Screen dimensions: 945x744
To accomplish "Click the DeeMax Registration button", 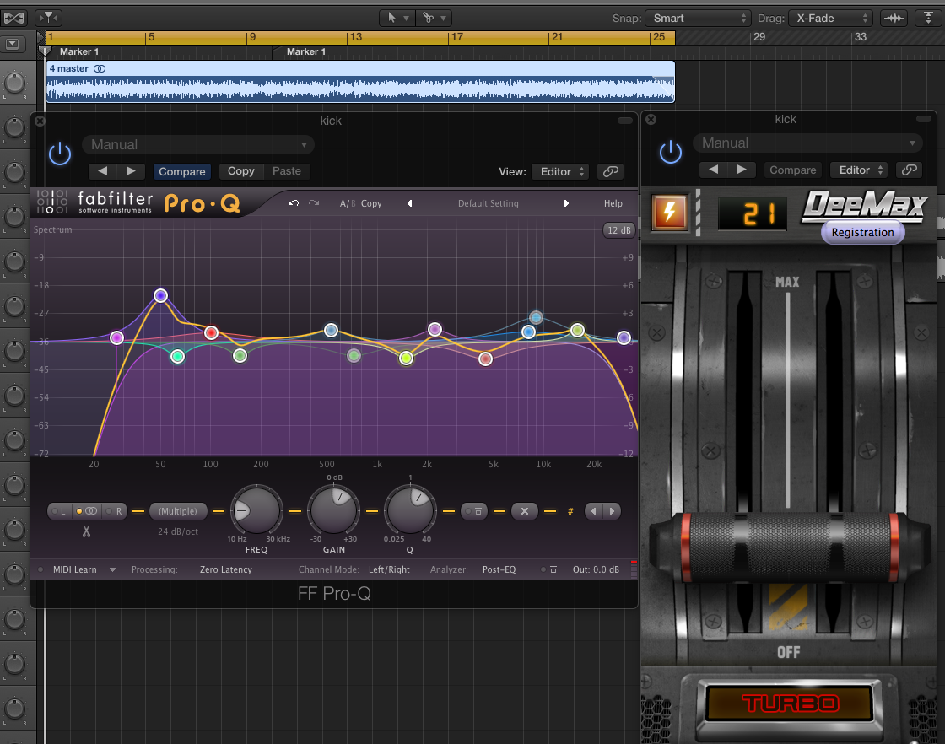I will (862, 233).
